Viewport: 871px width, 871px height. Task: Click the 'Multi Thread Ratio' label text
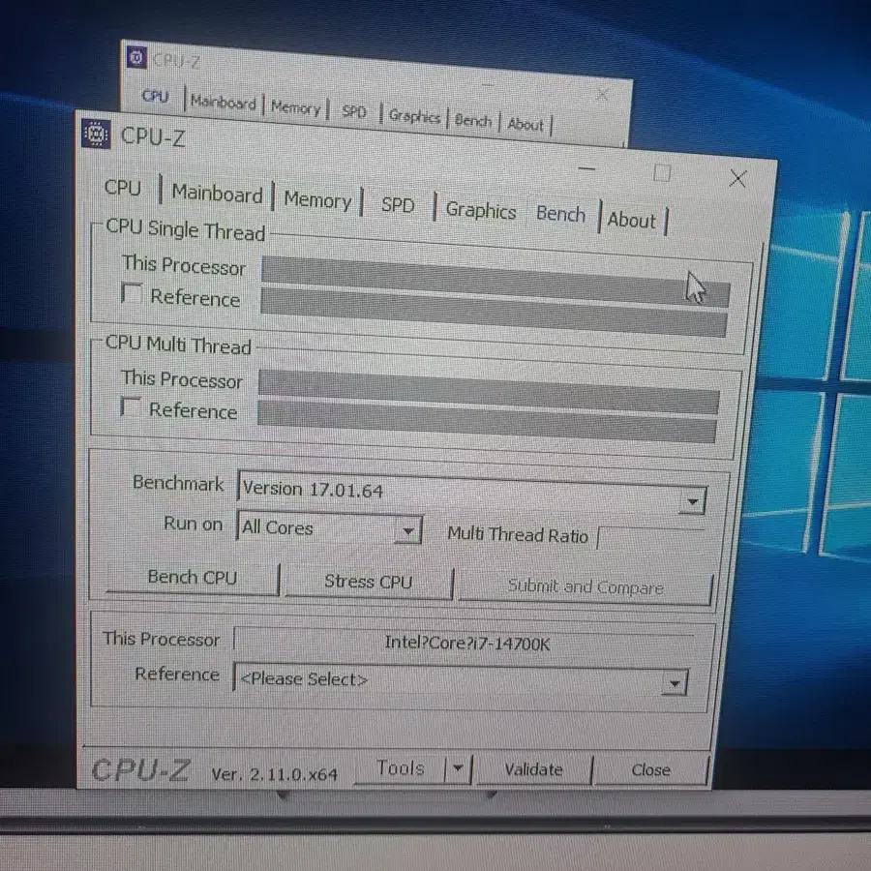(x=518, y=534)
